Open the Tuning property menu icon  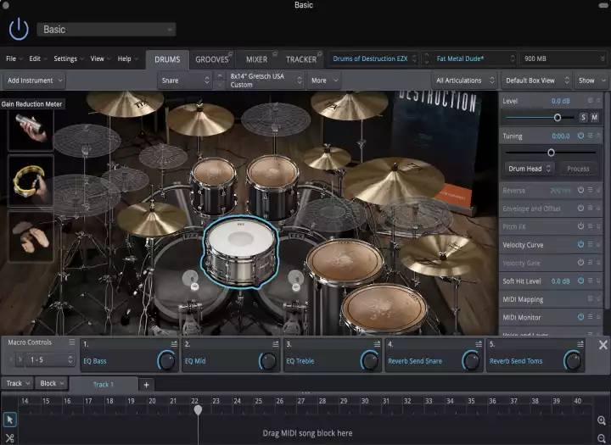coord(591,136)
